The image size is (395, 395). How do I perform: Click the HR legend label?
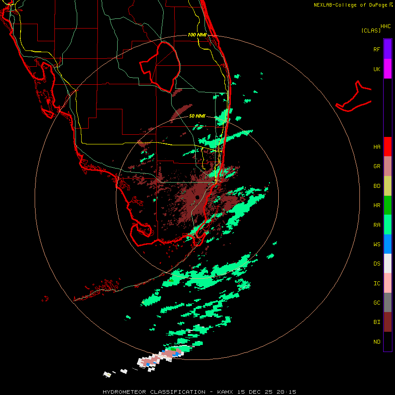pyautogui.click(x=377, y=205)
